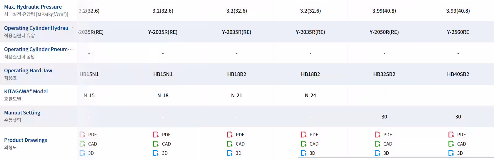Viewport: 494px width, 160px height.
Task: Get the 3D model for the N-24 column
Action: (309, 153)
